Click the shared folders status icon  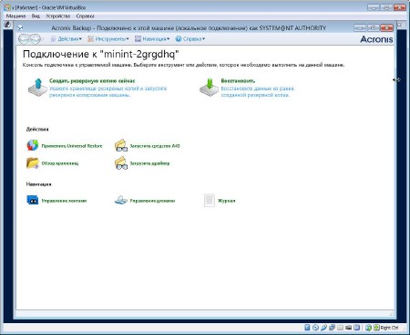click(340, 328)
